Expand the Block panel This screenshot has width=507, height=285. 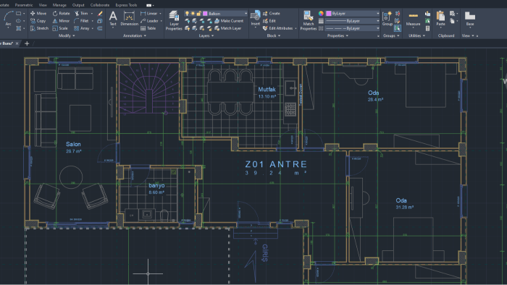[274, 35]
